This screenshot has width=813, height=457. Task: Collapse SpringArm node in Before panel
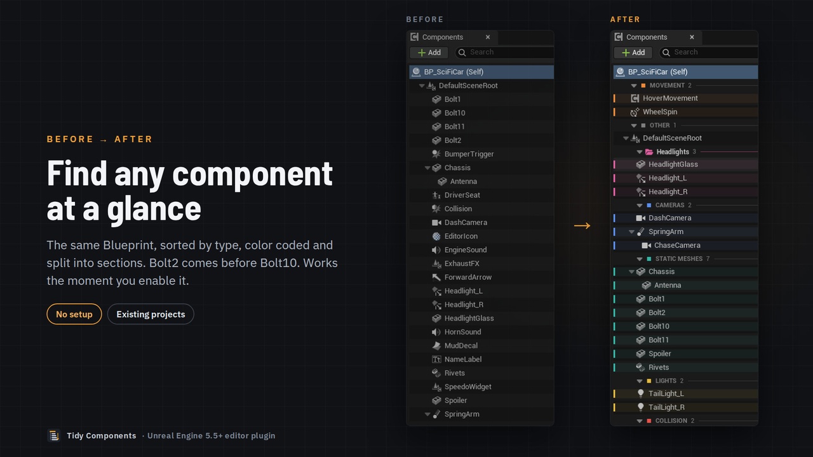tap(427, 414)
